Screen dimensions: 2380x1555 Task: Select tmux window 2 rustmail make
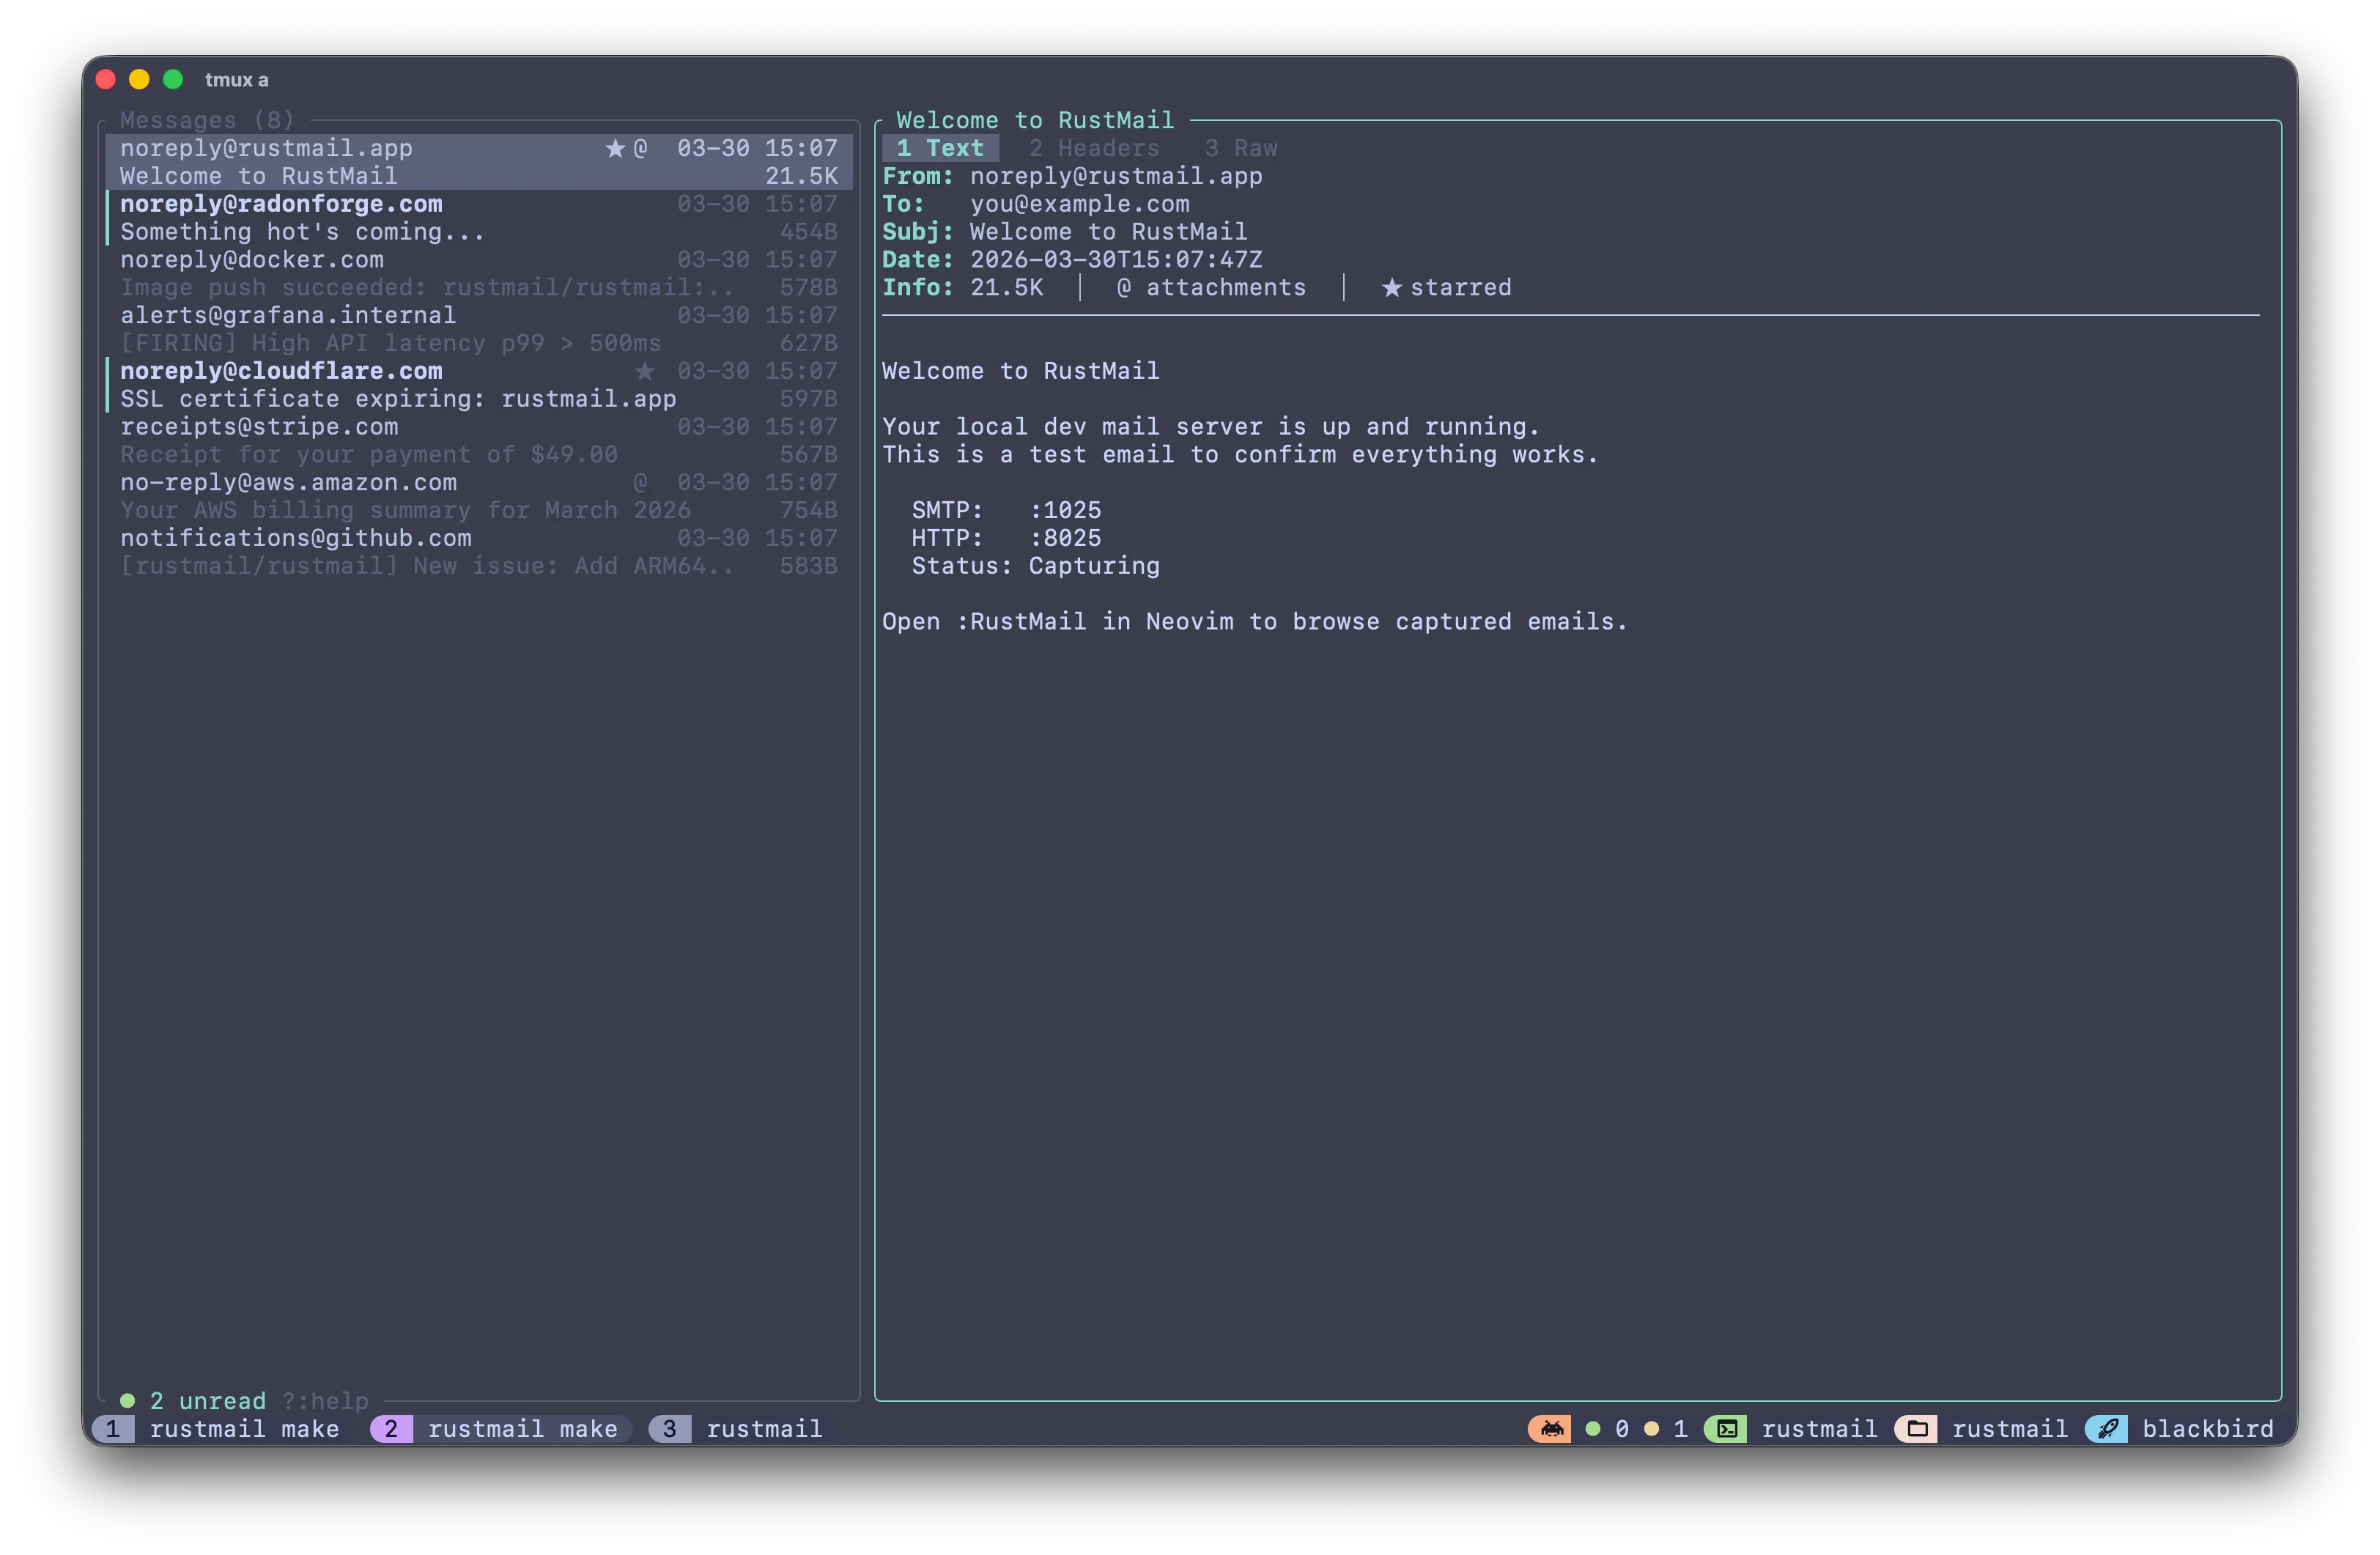pos(500,1428)
